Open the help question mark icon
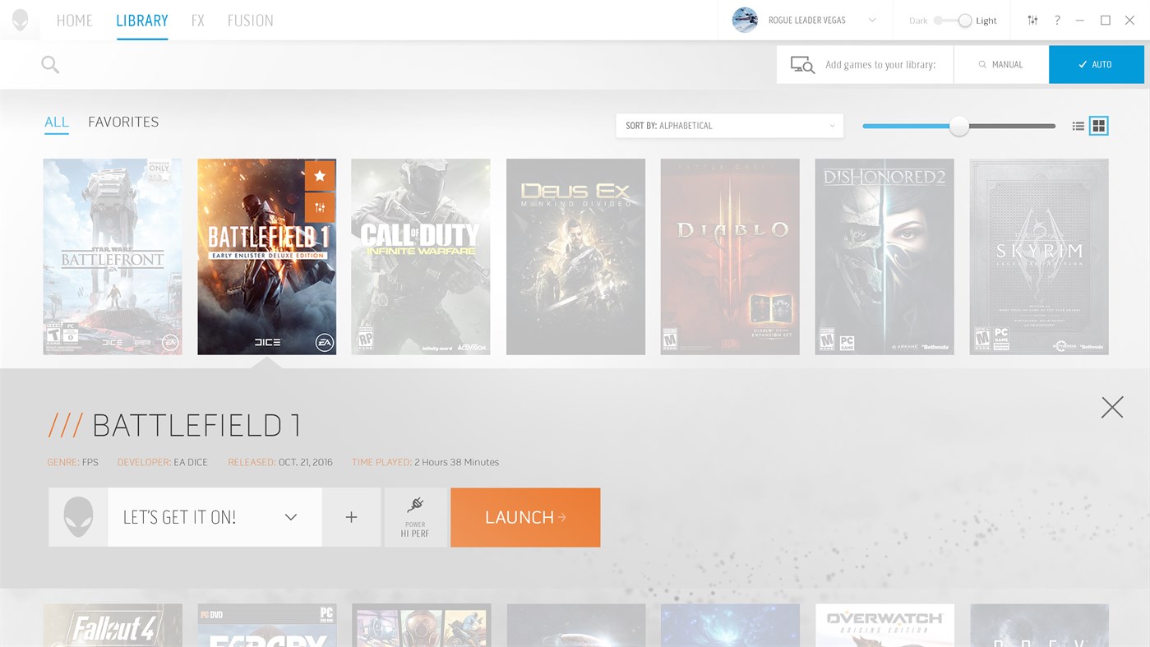The height and width of the screenshot is (647, 1150). pyautogui.click(x=1057, y=21)
